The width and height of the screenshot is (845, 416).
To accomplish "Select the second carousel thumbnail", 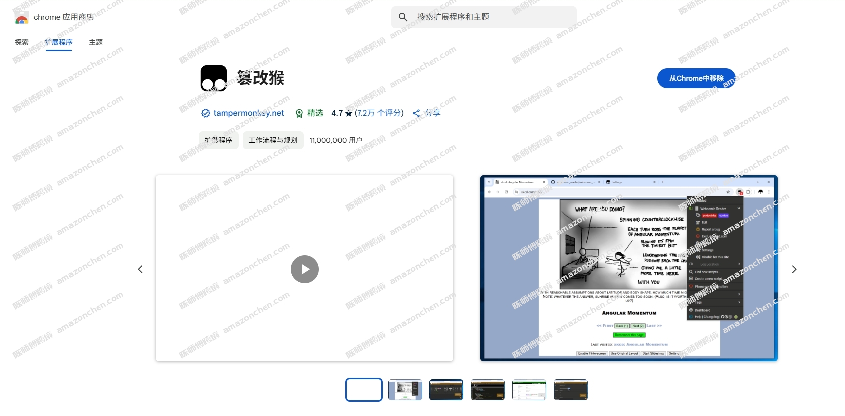I will click(x=405, y=390).
